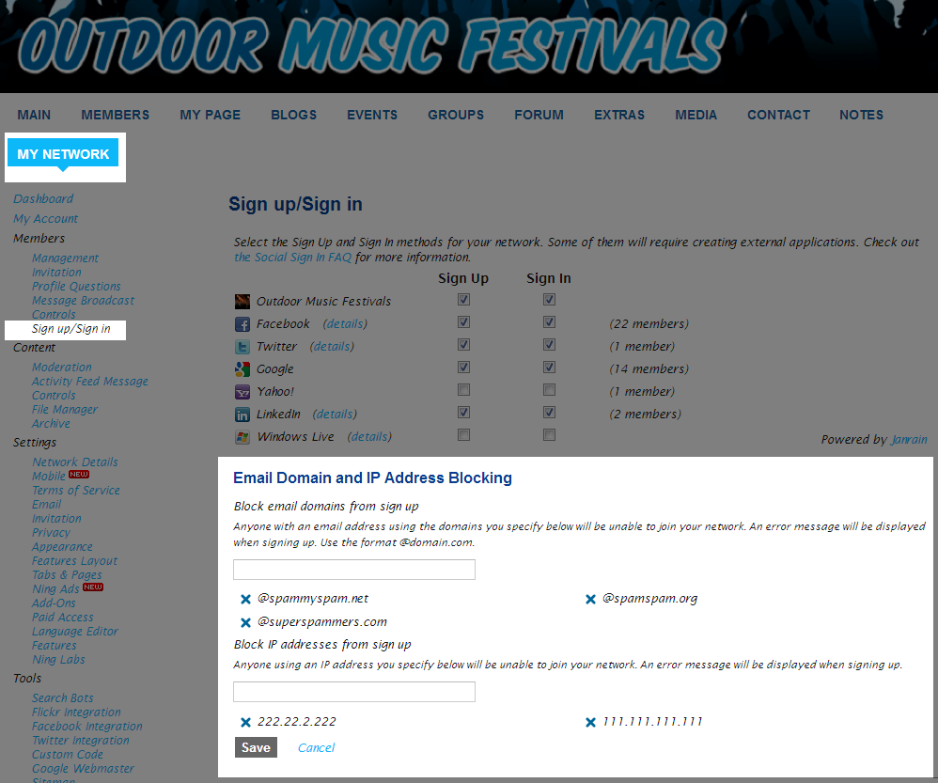This screenshot has height=783, width=938.
Task: Open Search Bots in sidebar
Action: [x=63, y=698]
